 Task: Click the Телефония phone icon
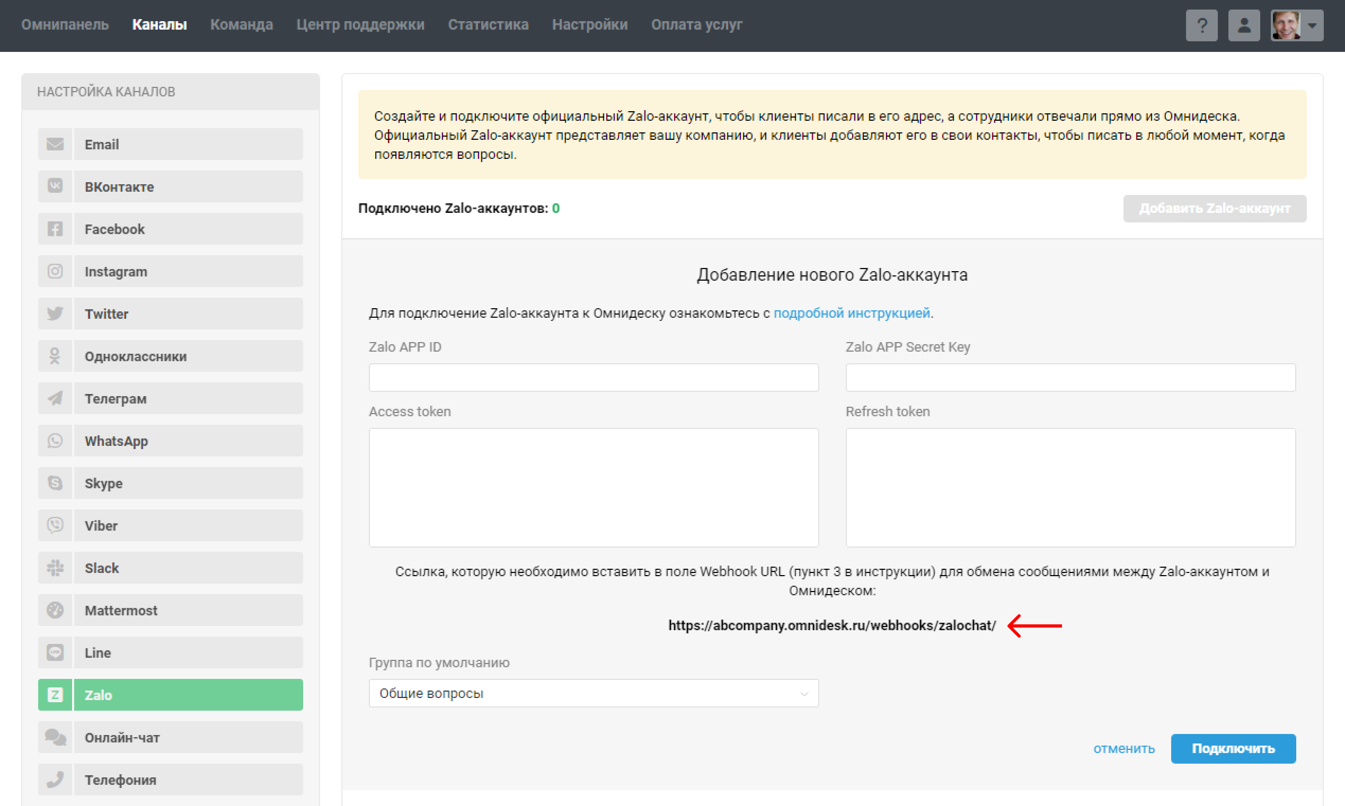(55, 780)
